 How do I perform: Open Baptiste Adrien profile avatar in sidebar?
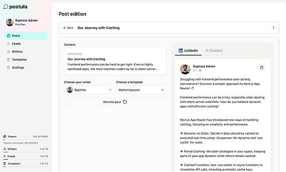click(10, 22)
